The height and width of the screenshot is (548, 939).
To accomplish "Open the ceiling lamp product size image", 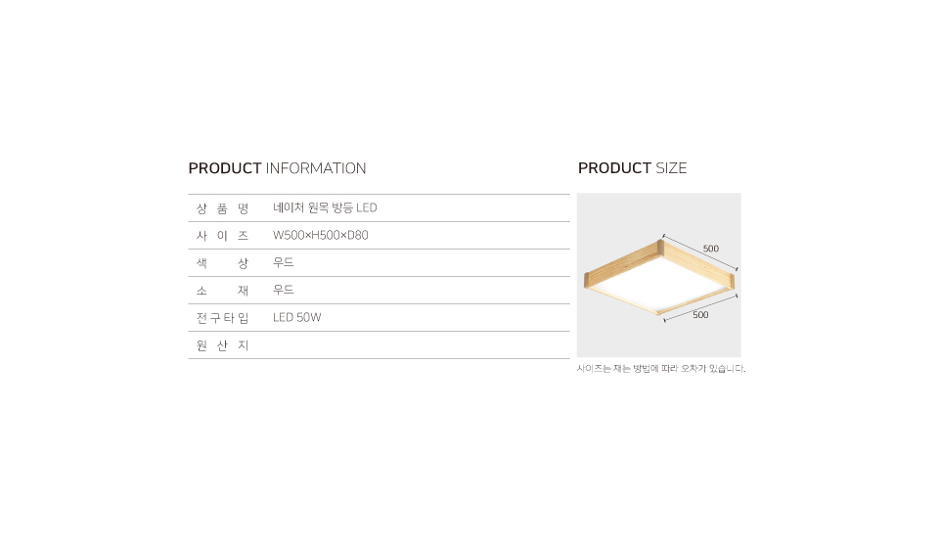I will [658, 275].
